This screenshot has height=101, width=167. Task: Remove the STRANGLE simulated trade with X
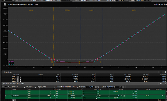(163, 96)
